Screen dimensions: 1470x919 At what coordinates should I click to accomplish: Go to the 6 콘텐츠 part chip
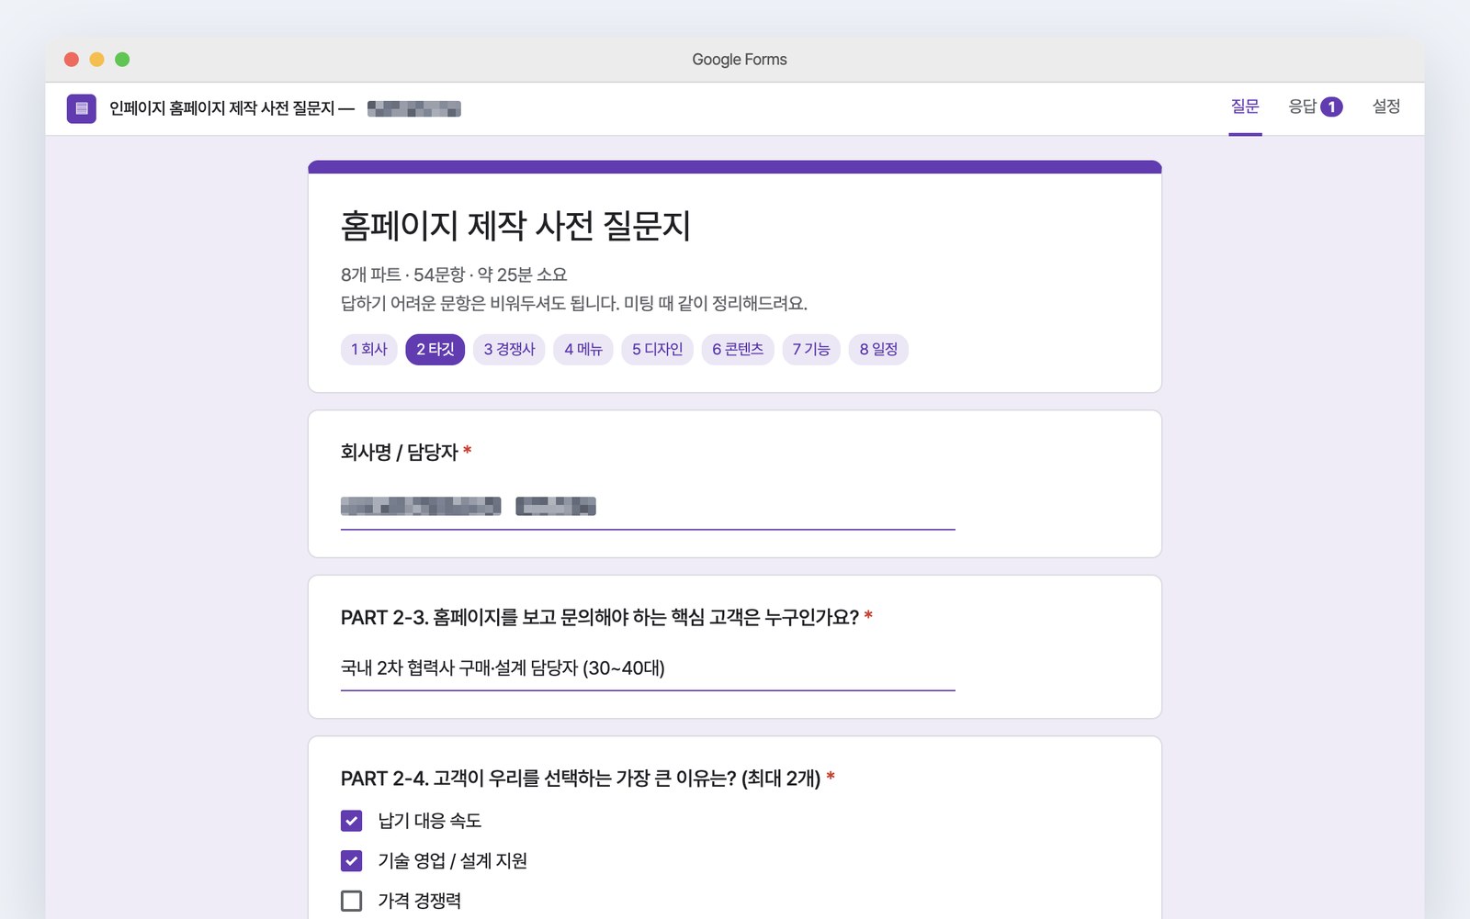[738, 349]
